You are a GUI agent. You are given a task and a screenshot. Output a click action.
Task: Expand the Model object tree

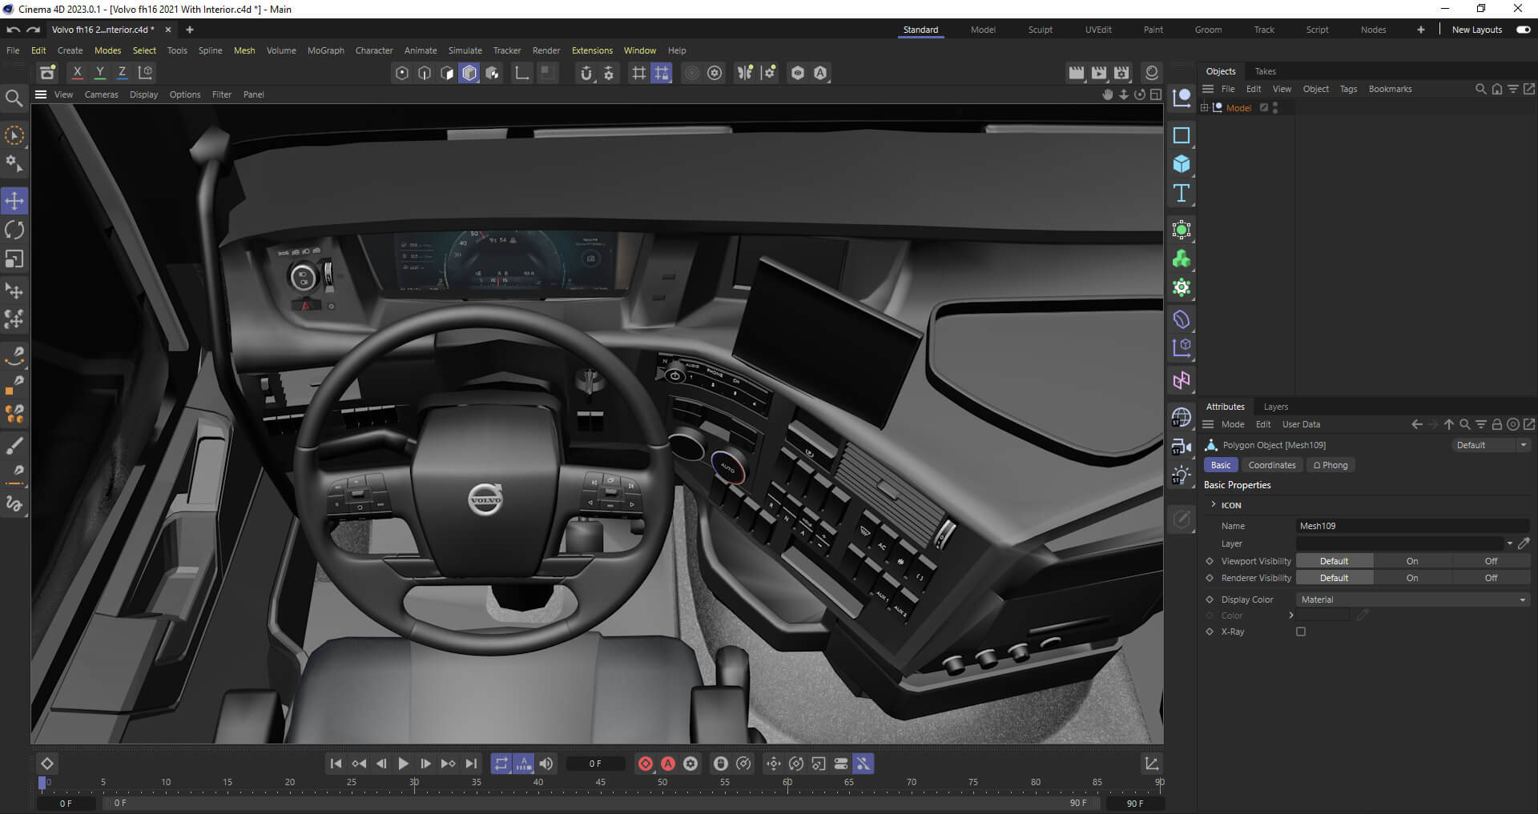pyautogui.click(x=1204, y=108)
